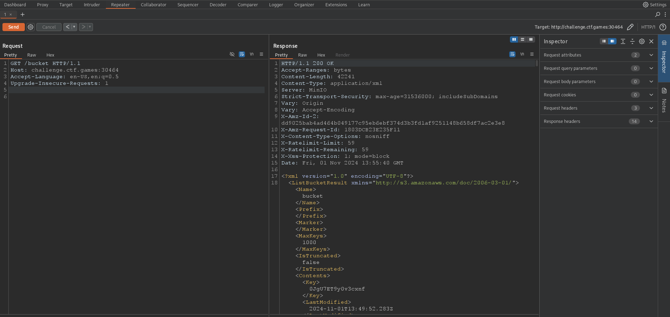Expand Response headers section

(651, 121)
